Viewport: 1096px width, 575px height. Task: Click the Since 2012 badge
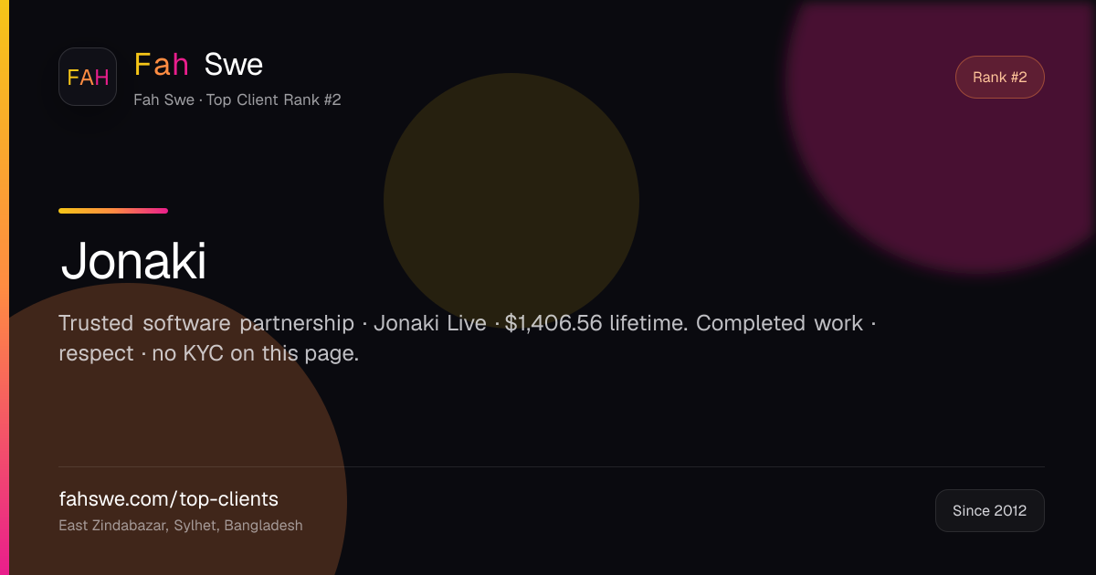pos(989,511)
